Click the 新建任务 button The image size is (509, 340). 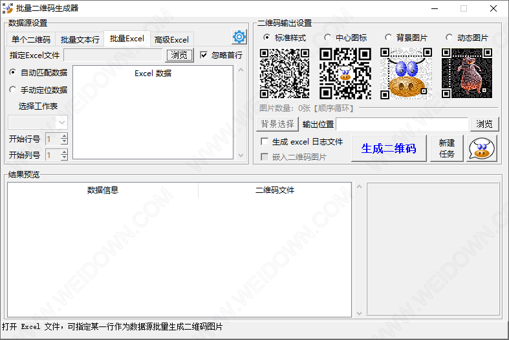(447, 148)
